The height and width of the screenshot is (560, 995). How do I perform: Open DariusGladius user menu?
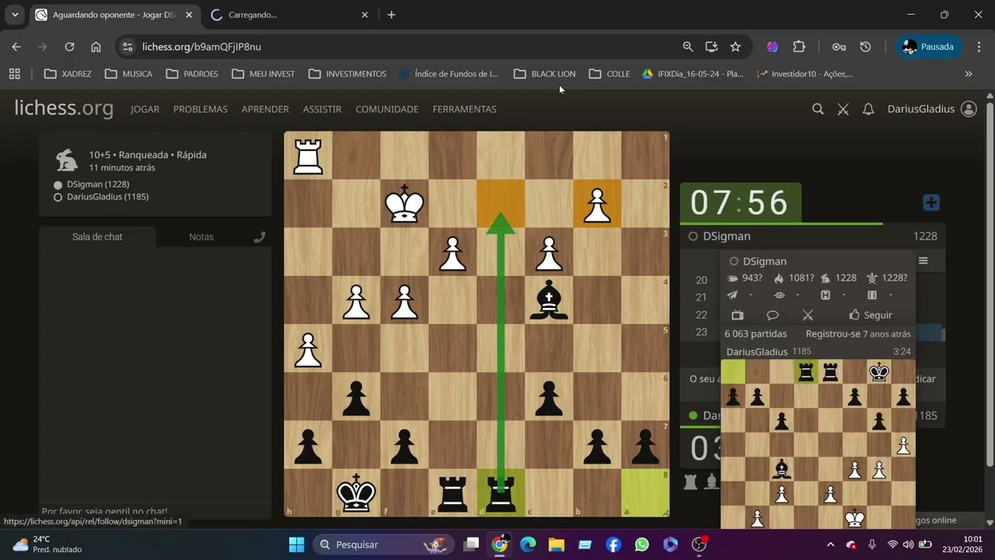[x=932, y=110]
